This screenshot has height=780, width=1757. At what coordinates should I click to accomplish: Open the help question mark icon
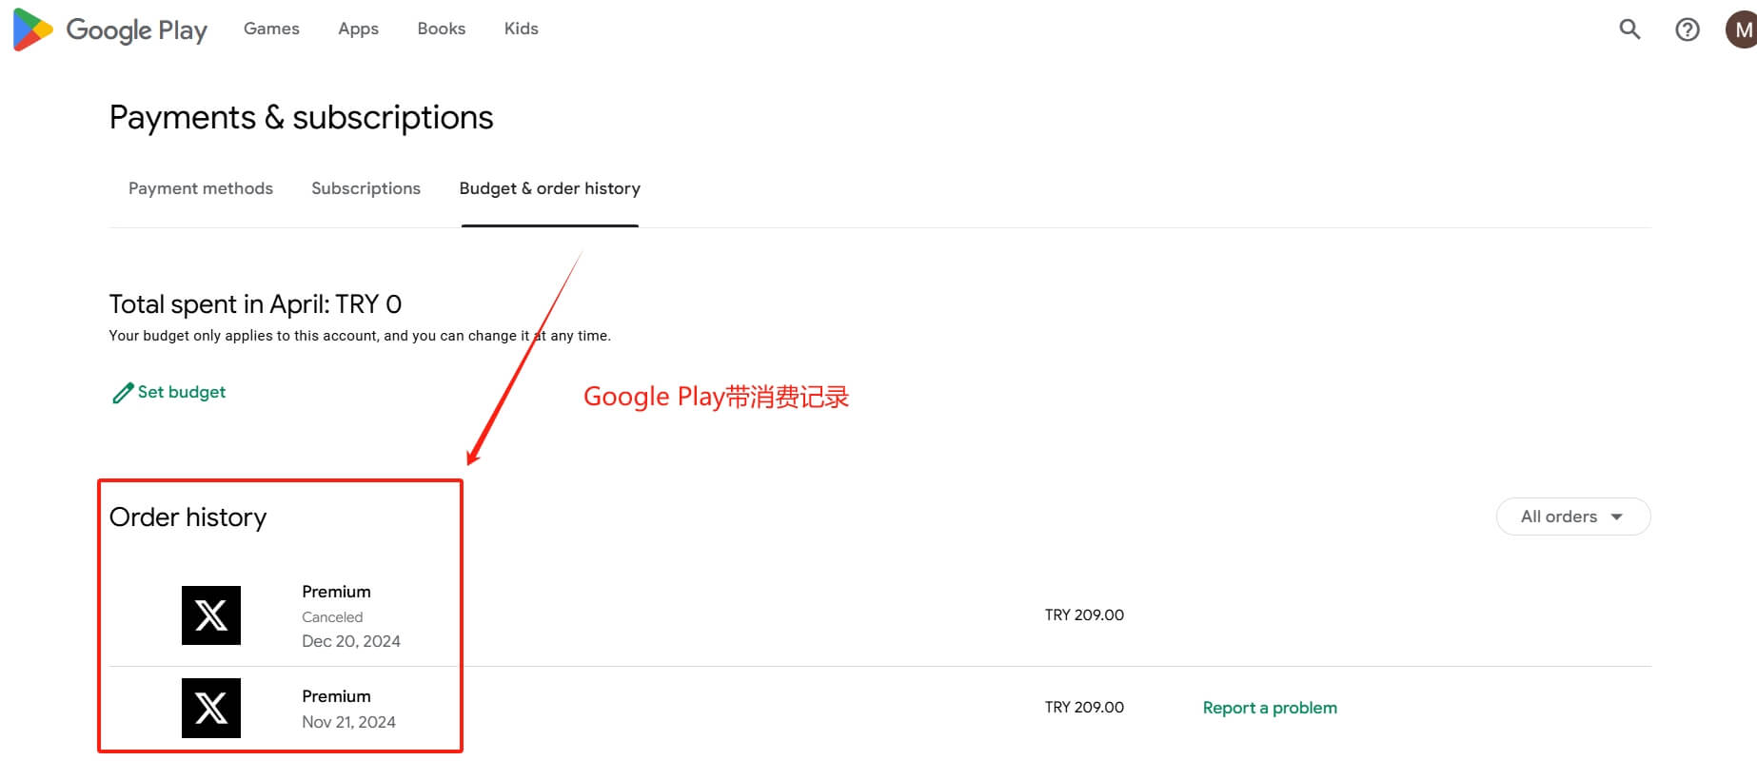tap(1687, 29)
